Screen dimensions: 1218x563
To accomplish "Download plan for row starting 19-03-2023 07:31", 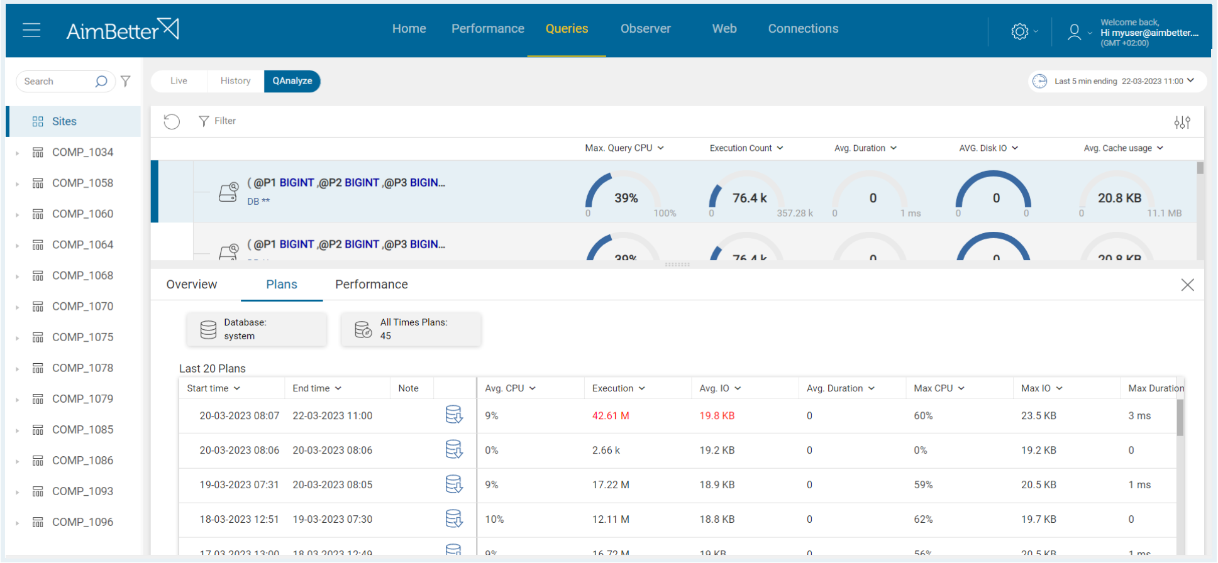I will click(x=454, y=484).
